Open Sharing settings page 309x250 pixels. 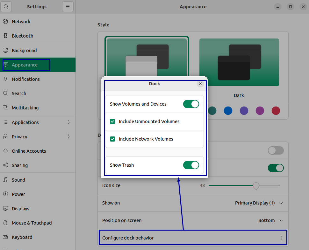(38, 165)
